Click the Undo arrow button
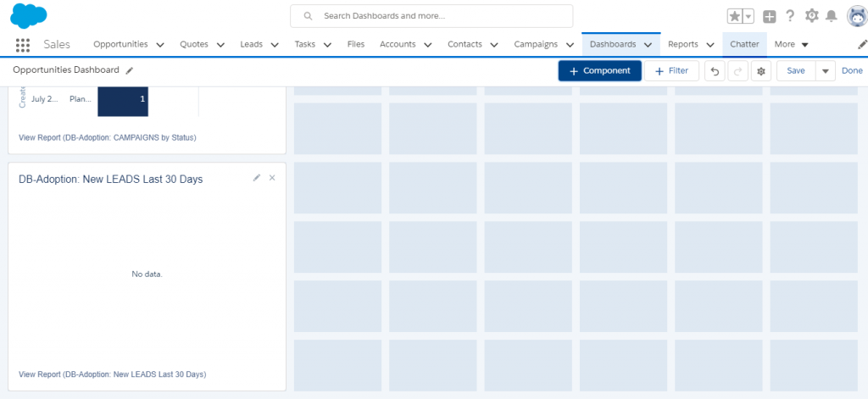868x399 pixels. coord(715,71)
